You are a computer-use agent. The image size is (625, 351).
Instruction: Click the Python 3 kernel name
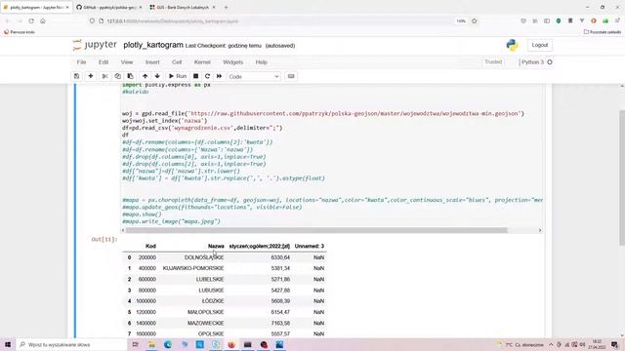(532, 62)
